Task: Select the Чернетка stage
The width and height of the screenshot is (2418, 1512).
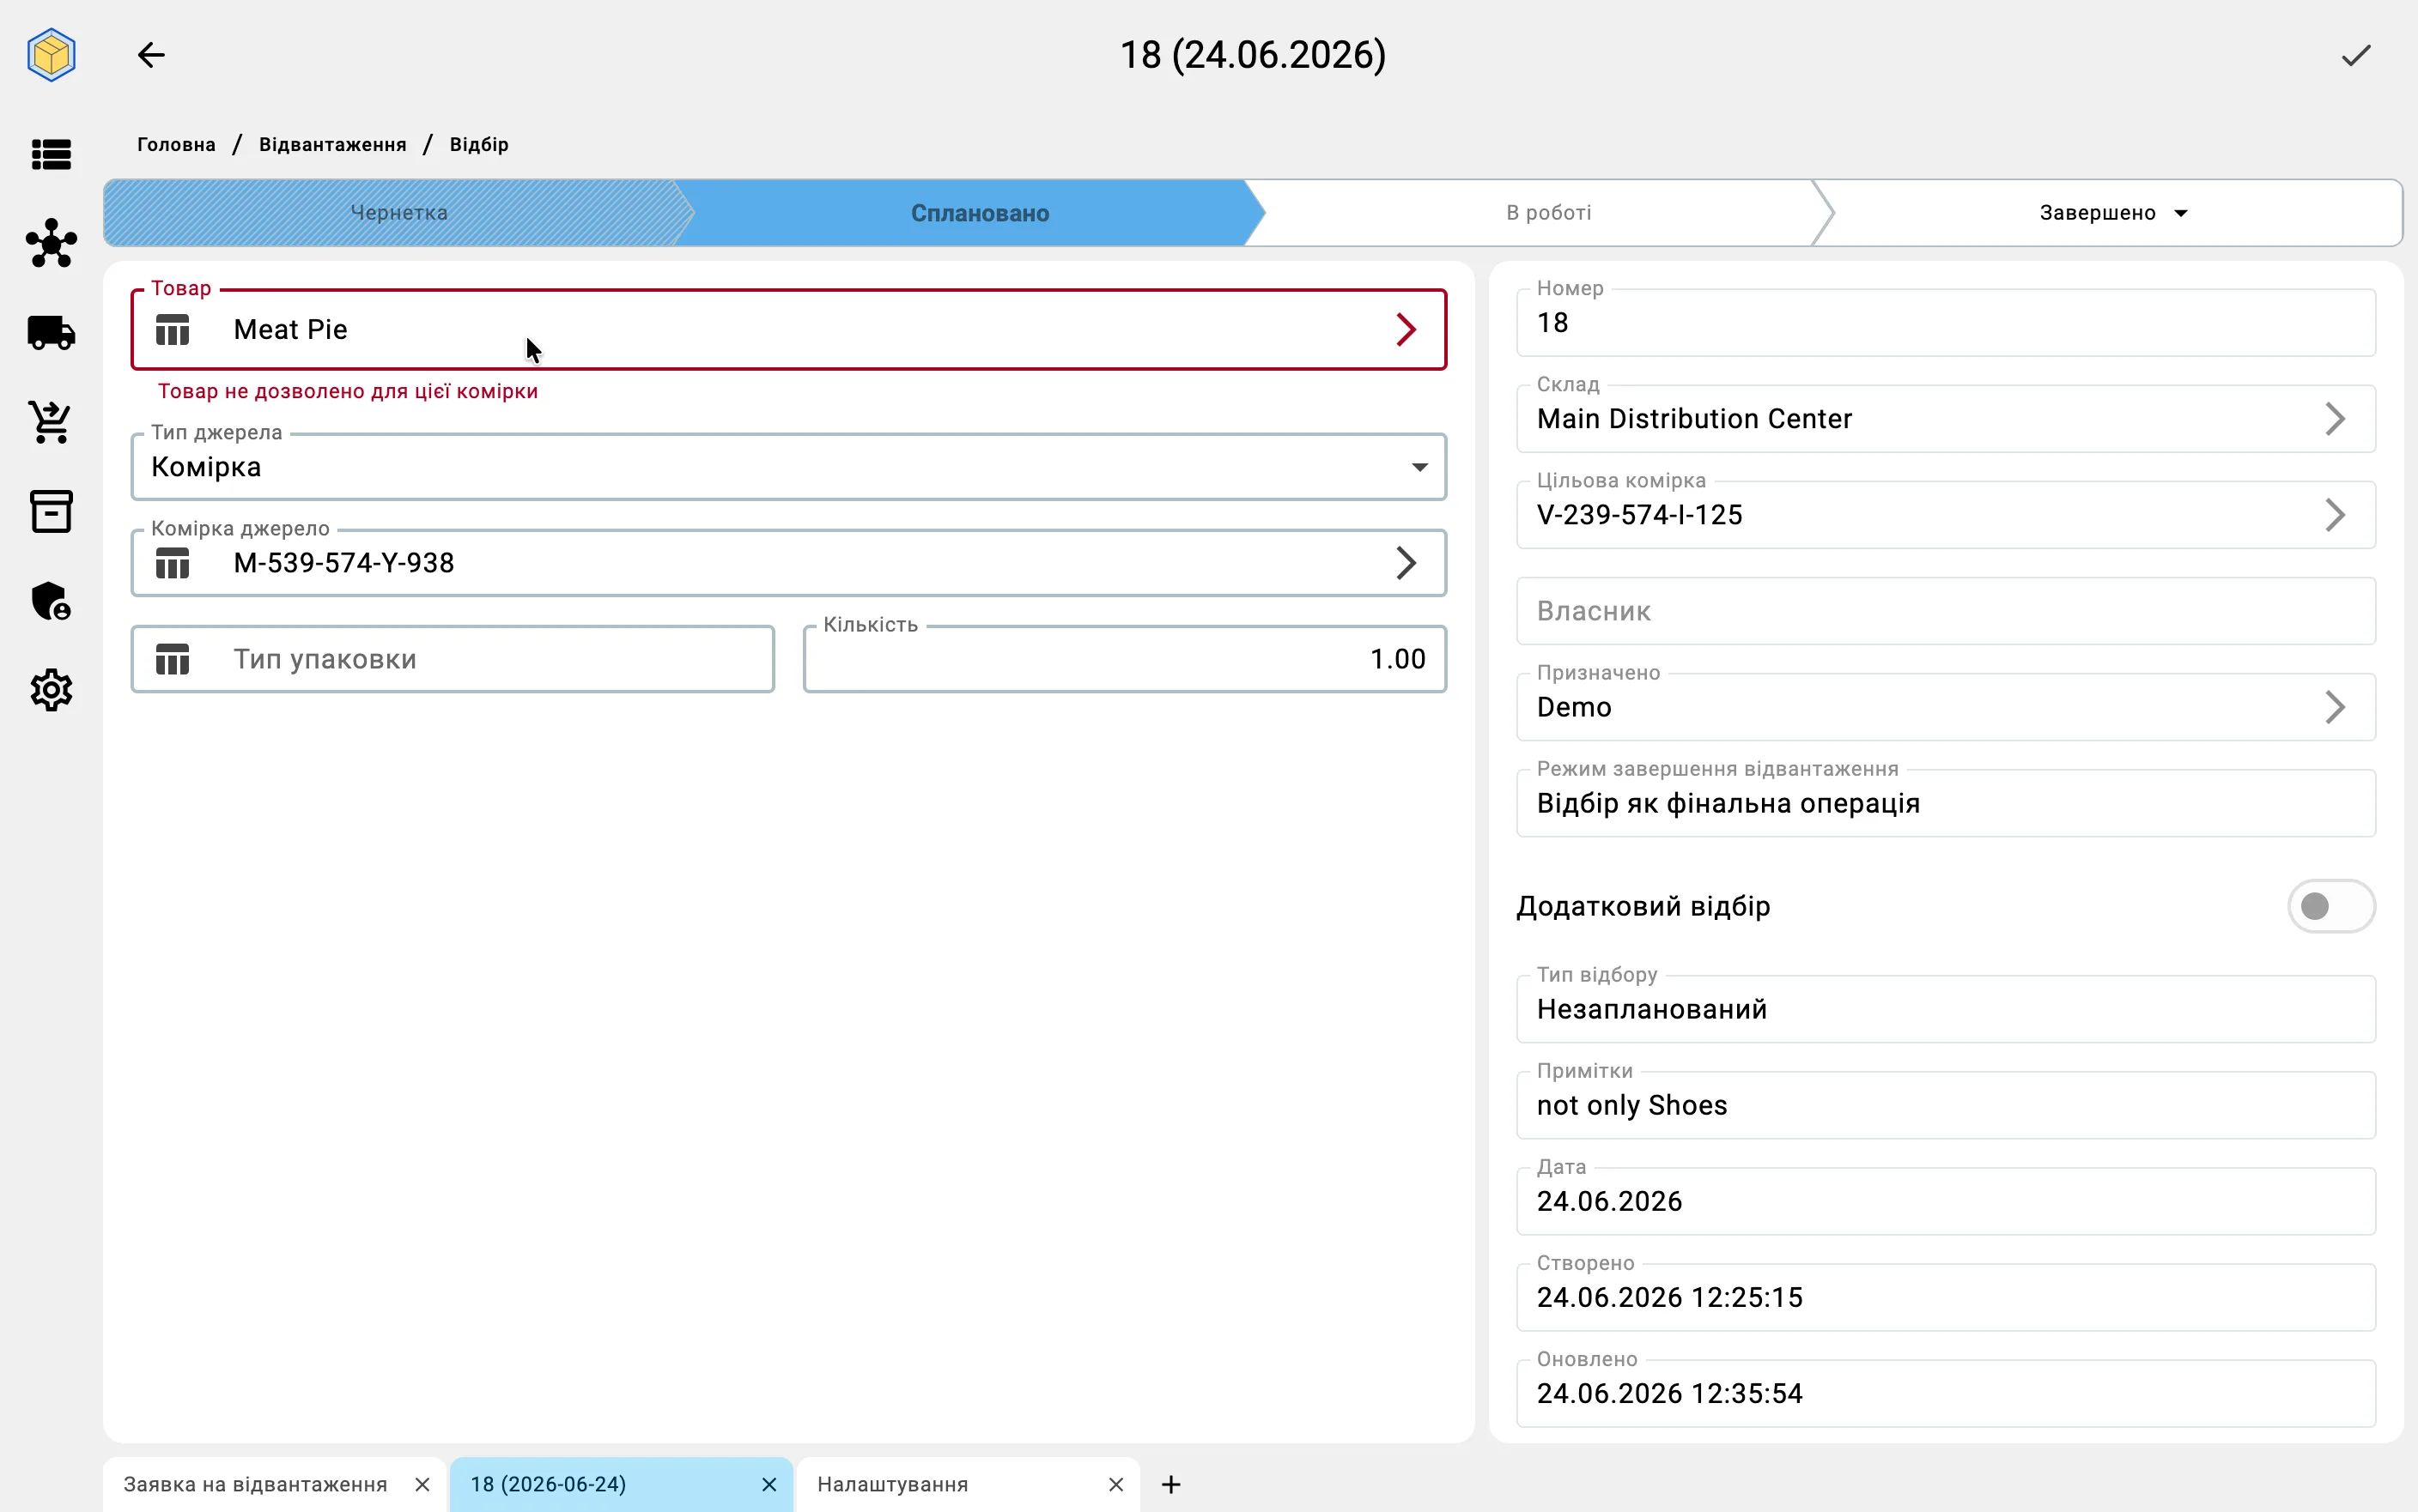Action: (398, 213)
